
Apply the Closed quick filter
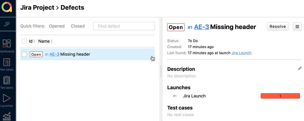(78, 26)
